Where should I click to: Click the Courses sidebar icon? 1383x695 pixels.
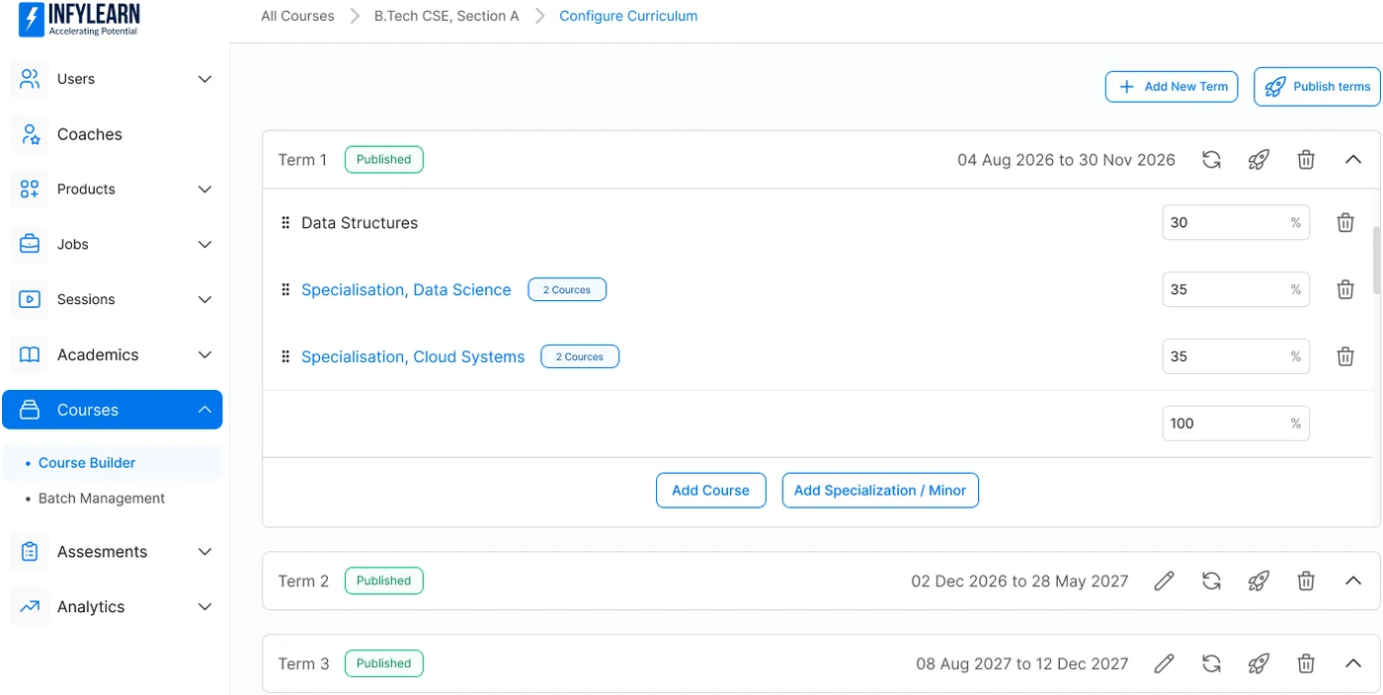30,410
